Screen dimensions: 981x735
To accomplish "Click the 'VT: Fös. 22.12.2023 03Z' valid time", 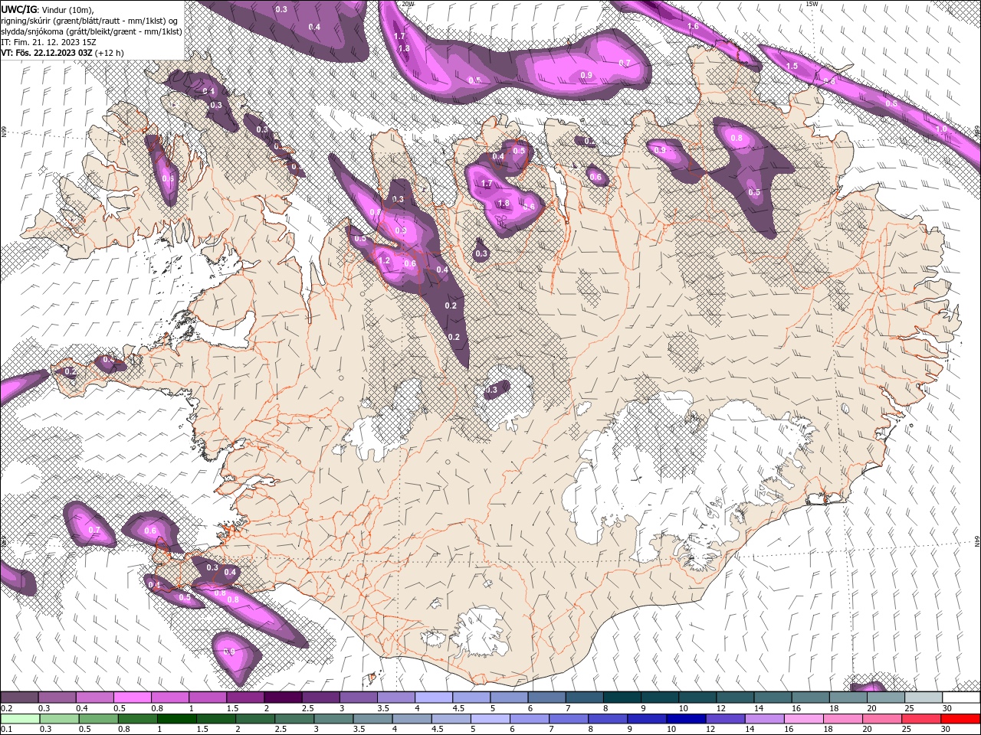I will pyautogui.click(x=47, y=53).
